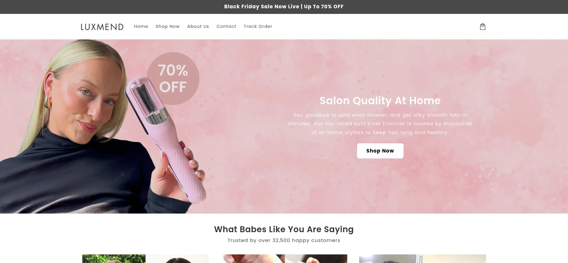Open the shopping bag cart icon
Viewport: 568px width, 263px height.
click(x=483, y=27)
